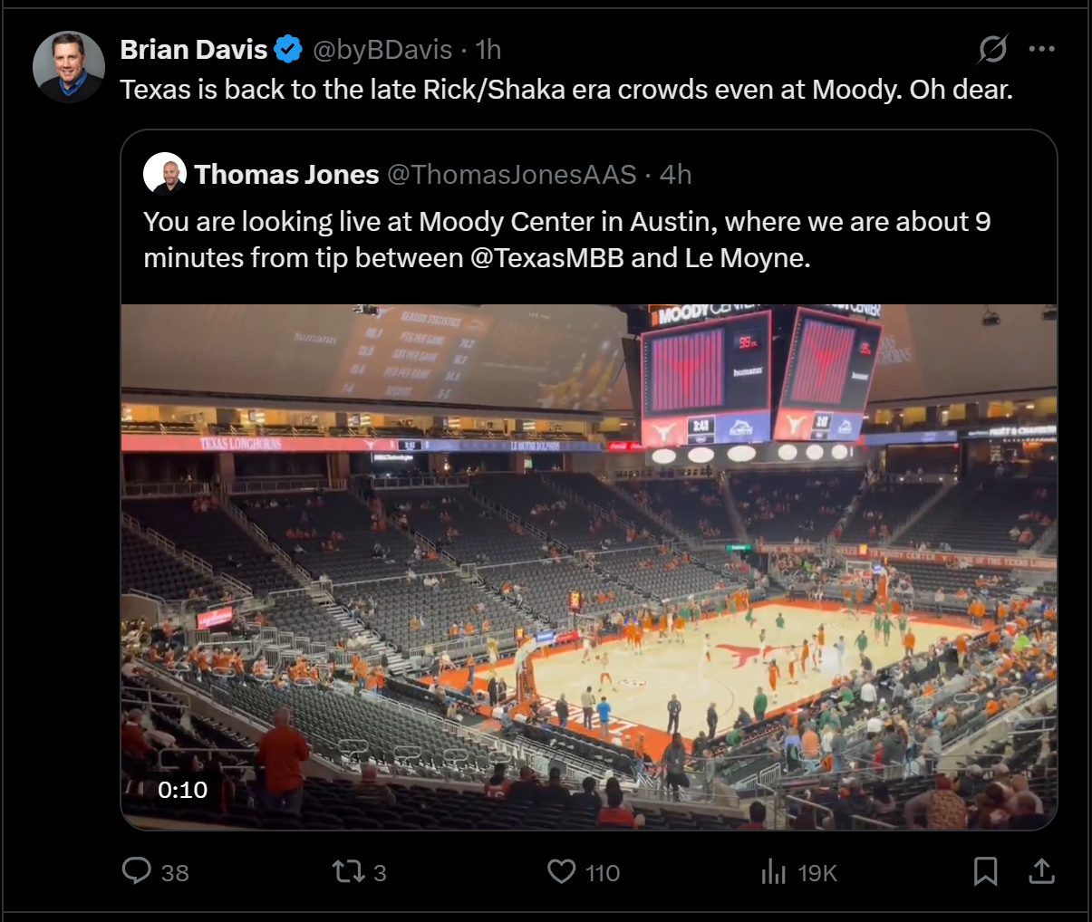1092x922 pixels.
Task: Open the @TexasMBB mention link
Action: coord(547,258)
